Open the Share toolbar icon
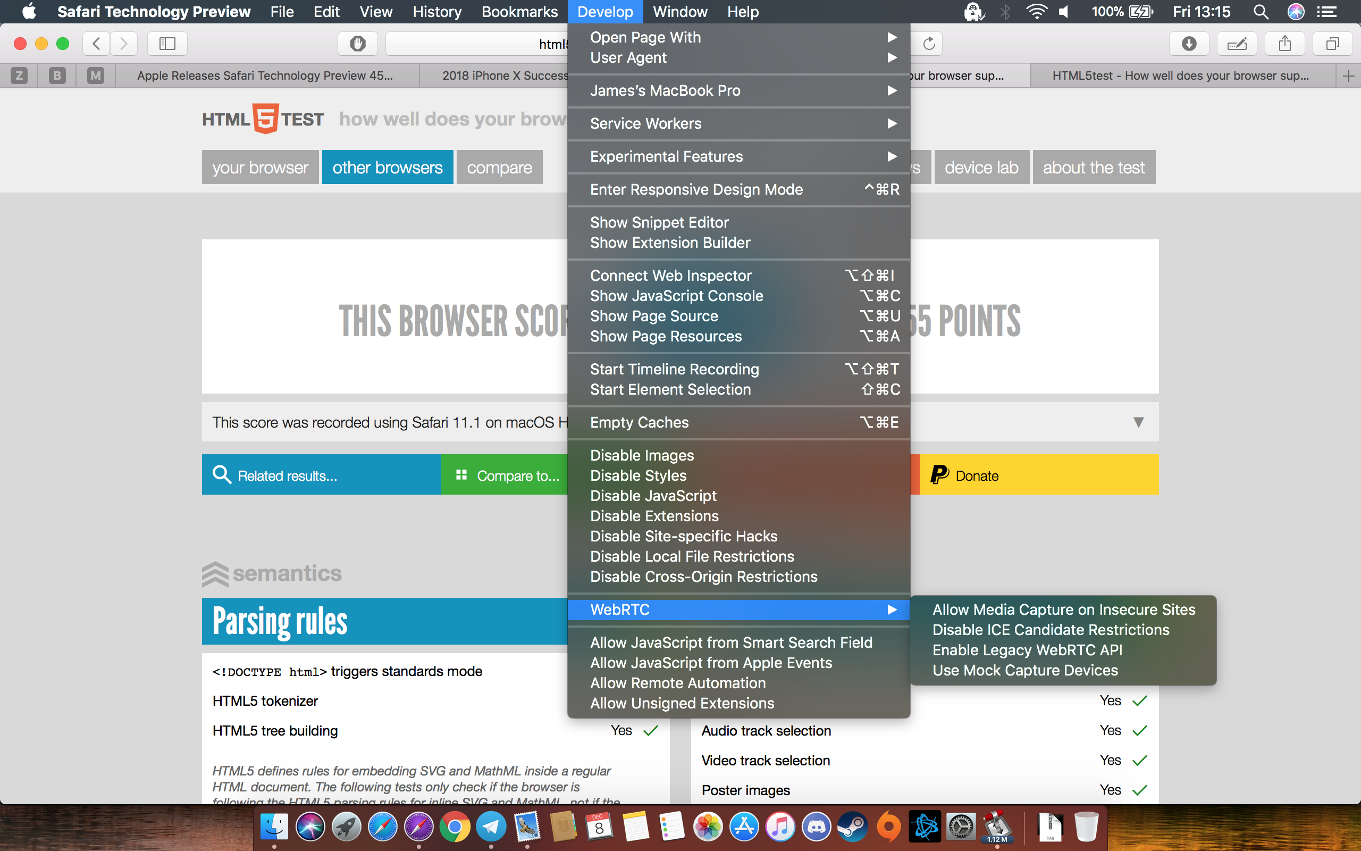The height and width of the screenshot is (851, 1361). [x=1284, y=43]
